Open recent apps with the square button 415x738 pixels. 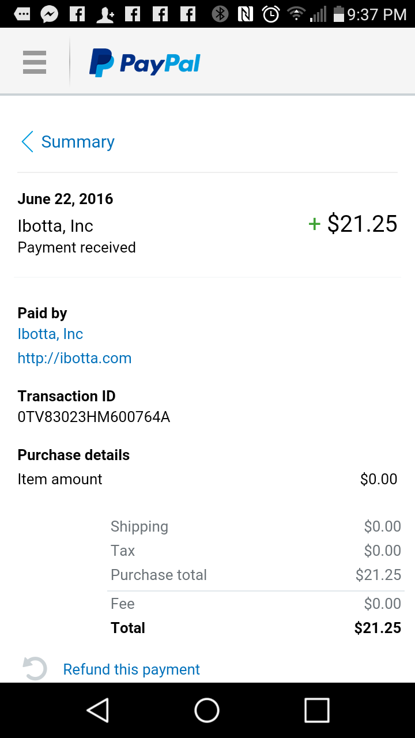(x=316, y=710)
